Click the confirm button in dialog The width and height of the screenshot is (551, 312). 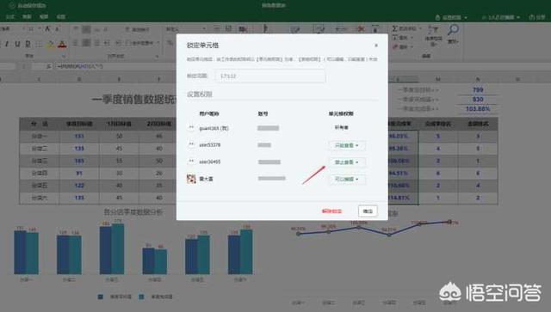[368, 211]
